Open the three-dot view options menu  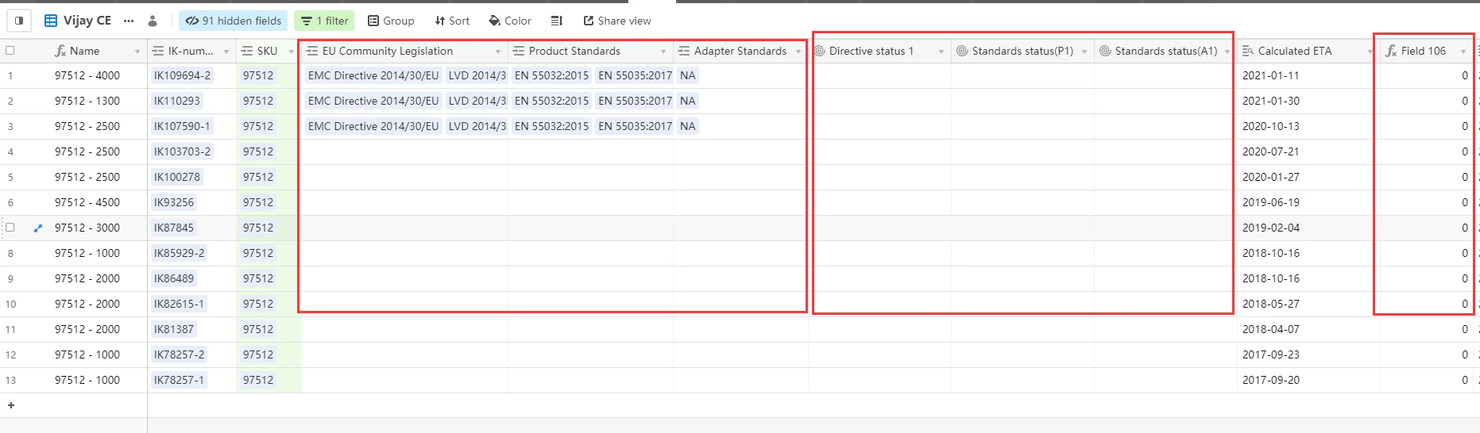click(129, 21)
